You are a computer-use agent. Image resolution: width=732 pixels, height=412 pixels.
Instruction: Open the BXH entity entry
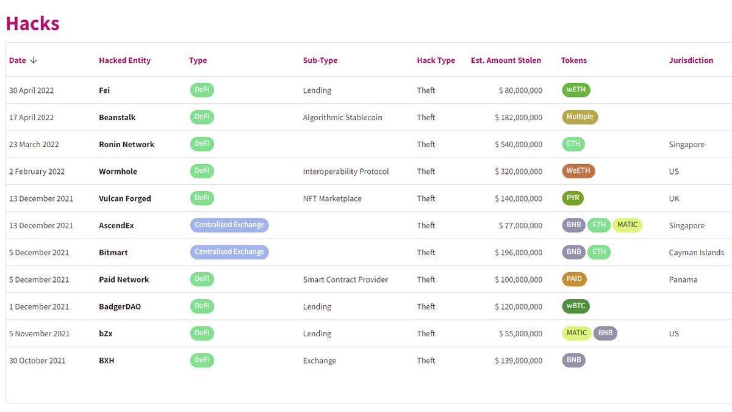point(107,361)
